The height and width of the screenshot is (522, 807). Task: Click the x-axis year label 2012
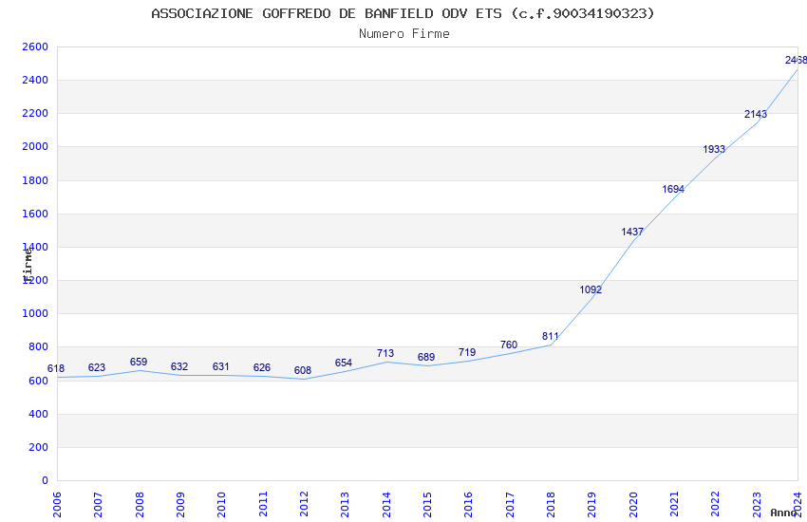coord(304,504)
